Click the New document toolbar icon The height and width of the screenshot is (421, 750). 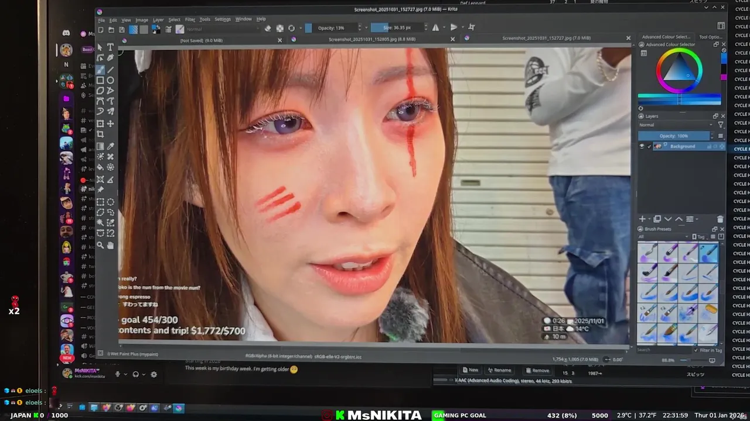(x=101, y=30)
